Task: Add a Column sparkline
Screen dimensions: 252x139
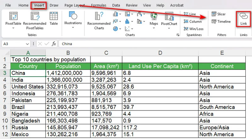Action: coord(192,21)
